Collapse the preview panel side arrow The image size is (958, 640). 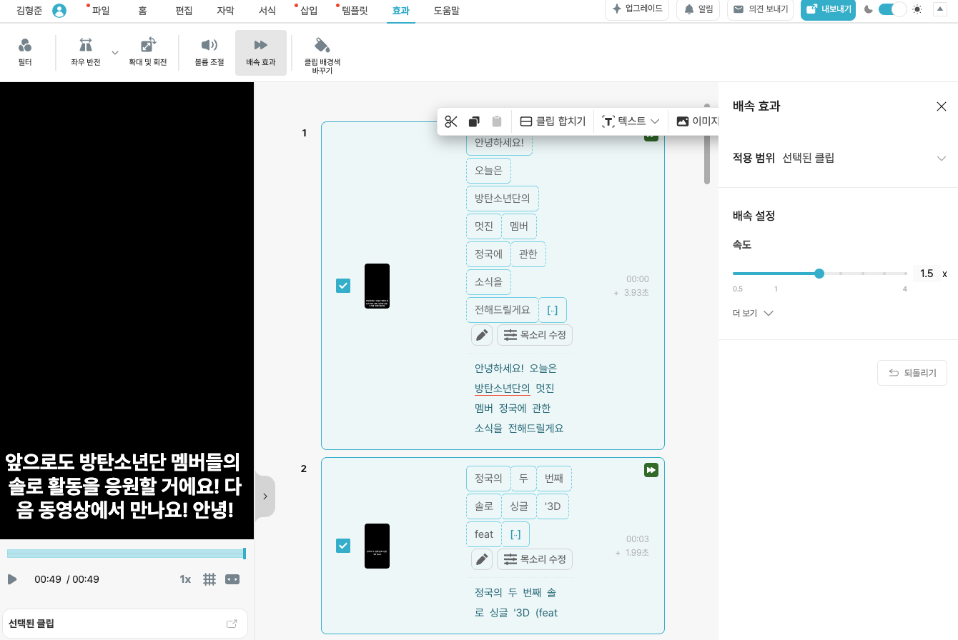click(x=265, y=496)
